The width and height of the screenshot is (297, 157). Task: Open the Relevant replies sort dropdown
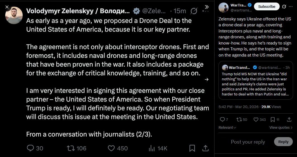[227, 128]
